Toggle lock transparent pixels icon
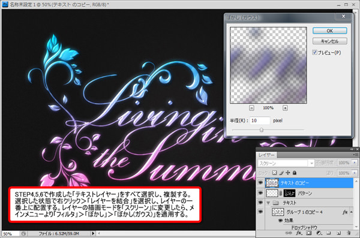Screen dimensions: 360x238 pos(274,173)
